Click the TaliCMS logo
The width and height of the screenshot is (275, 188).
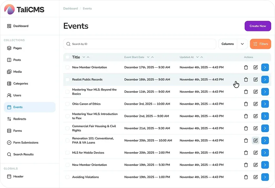click(x=24, y=9)
